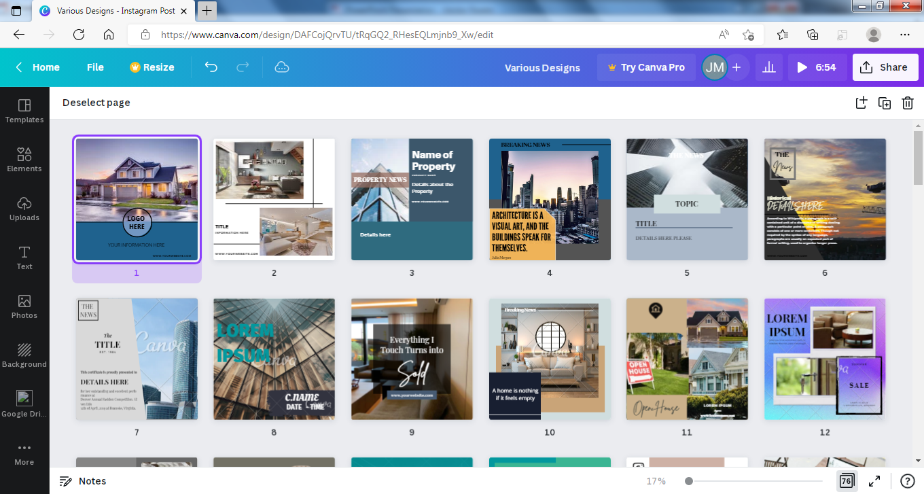Open the Google Drive panel
Viewport: 924px width, 494px height.
pyautogui.click(x=24, y=404)
